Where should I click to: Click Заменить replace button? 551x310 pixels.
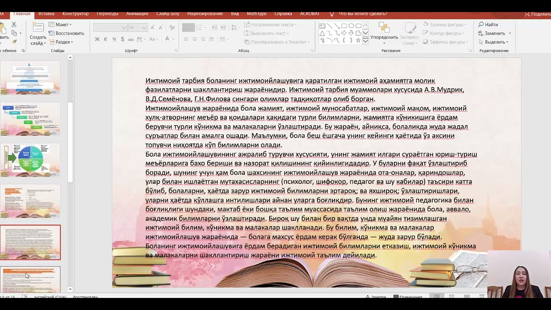[x=494, y=33]
